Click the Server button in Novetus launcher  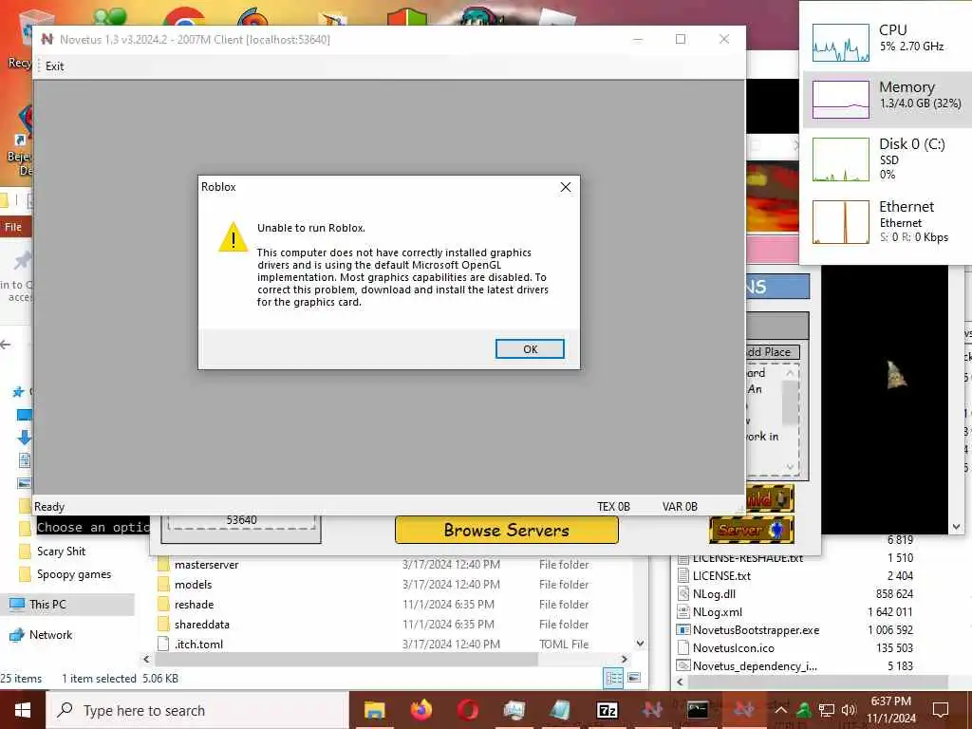pyautogui.click(x=752, y=530)
